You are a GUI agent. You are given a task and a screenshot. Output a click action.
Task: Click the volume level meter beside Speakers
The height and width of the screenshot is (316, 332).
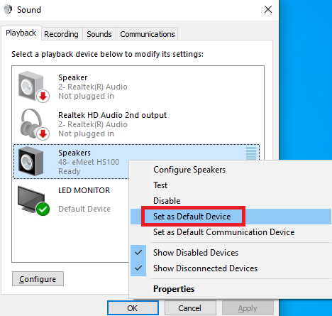coord(251,153)
